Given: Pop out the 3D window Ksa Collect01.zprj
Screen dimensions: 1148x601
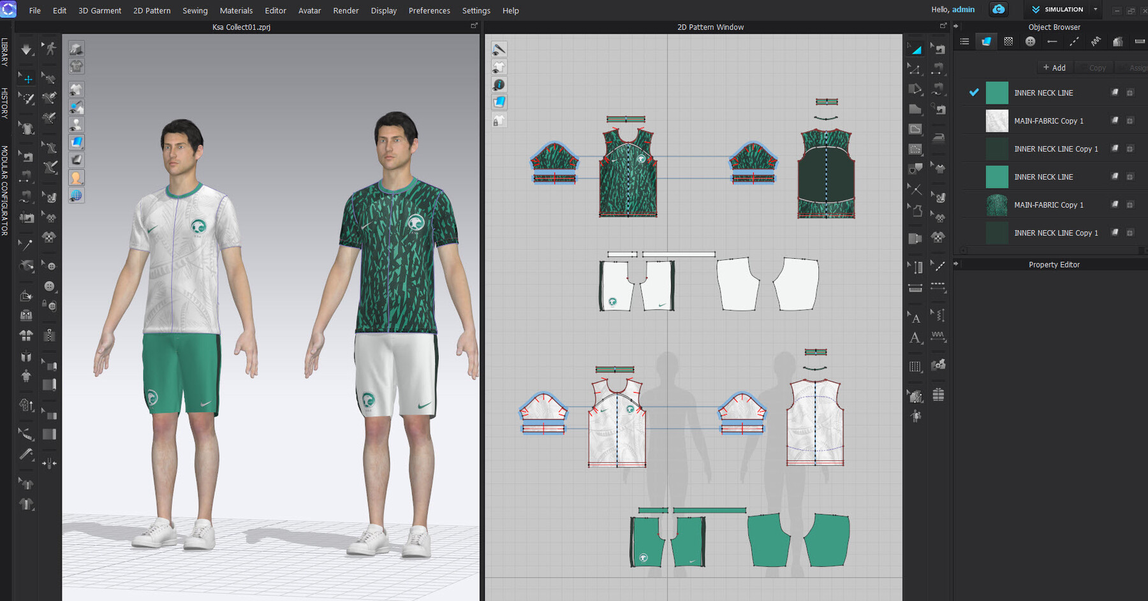Looking at the screenshot, I should click(x=474, y=25).
